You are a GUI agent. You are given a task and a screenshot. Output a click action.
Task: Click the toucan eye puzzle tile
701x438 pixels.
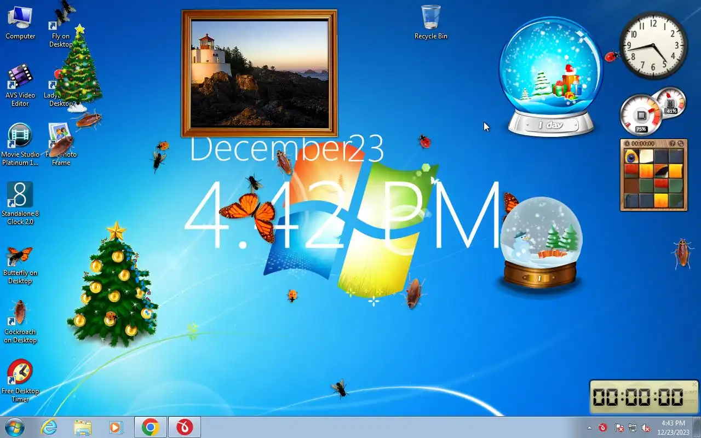tap(631, 157)
